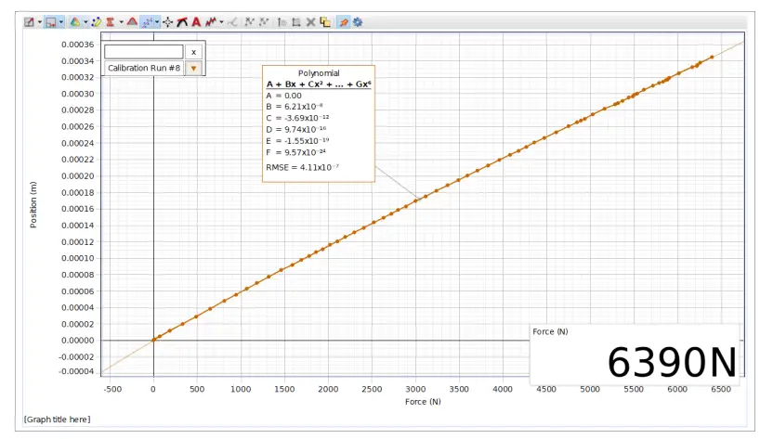Toggle the pin toolbar button
This screenshot has height=439, width=760.
pyautogui.click(x=344, y=22)
